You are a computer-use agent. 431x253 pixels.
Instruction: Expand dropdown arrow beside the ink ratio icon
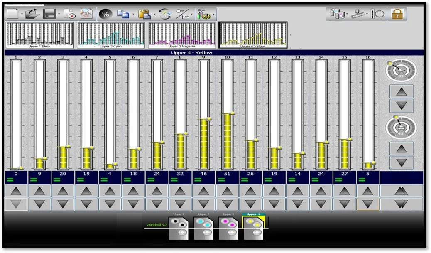(x=192, y=14)
